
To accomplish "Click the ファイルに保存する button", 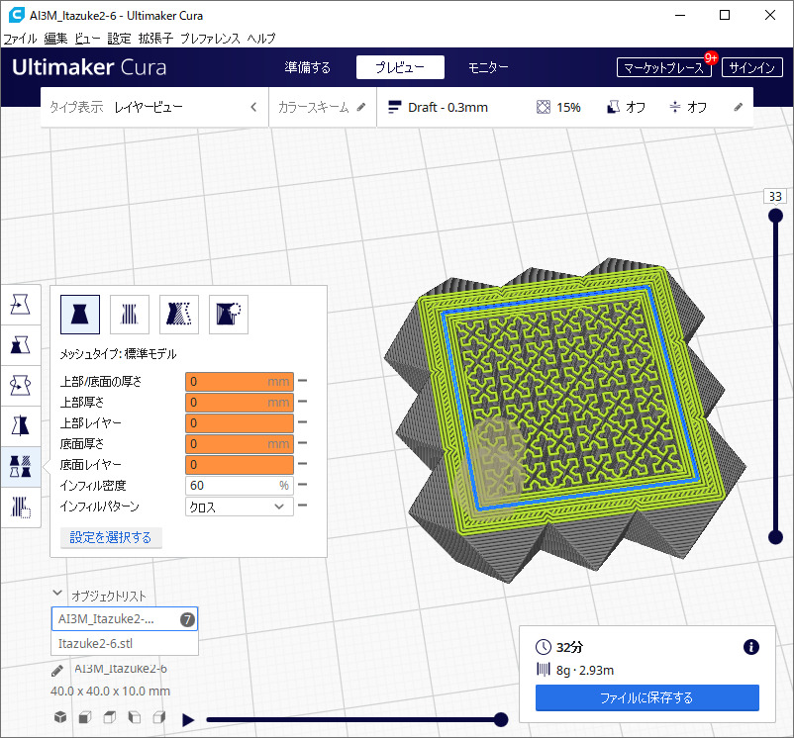I will click(x=646, y=697).
